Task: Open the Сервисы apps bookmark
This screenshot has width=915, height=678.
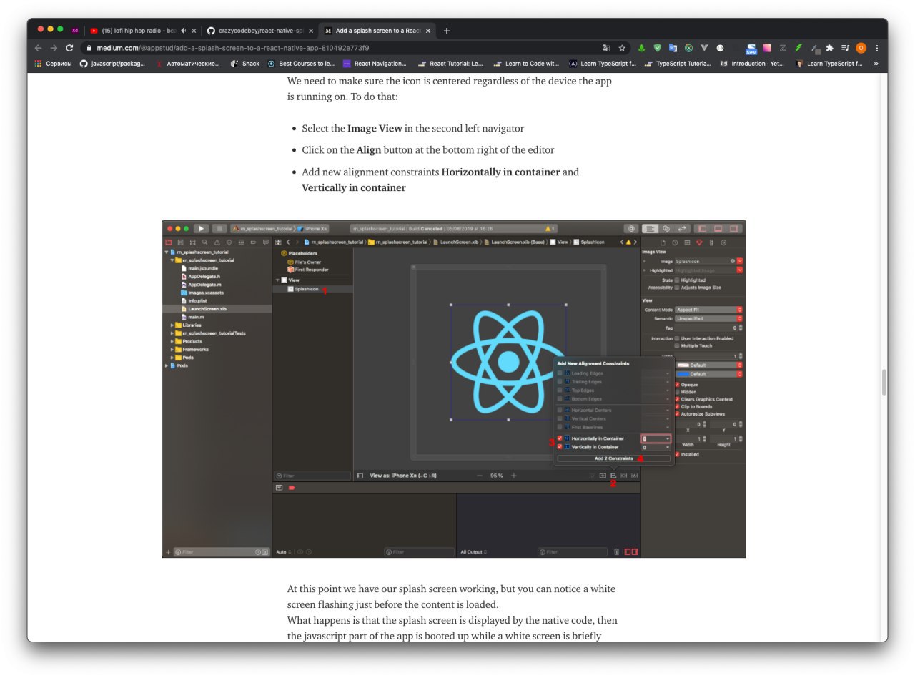Action: click(54, 64)
